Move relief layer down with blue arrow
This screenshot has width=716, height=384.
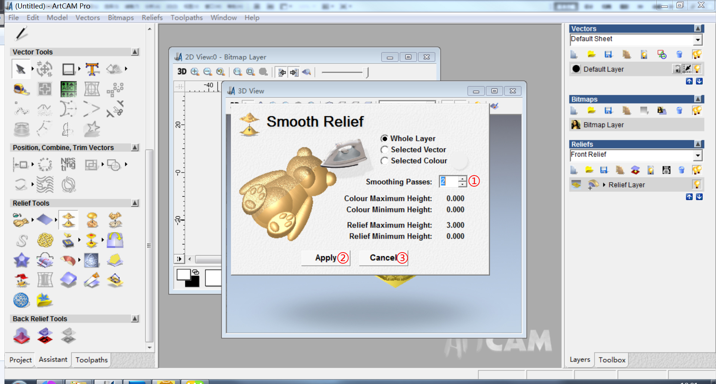(699, 197)
